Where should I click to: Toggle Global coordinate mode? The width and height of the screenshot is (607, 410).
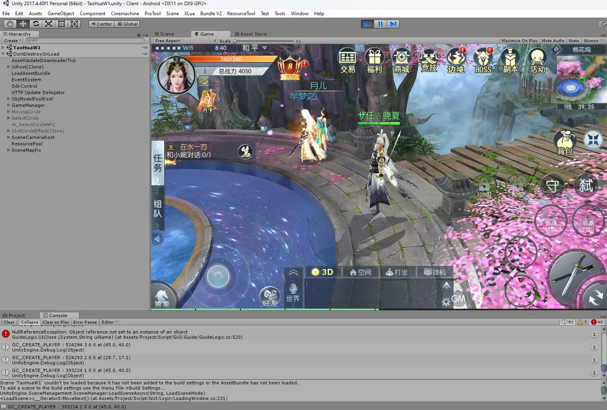127,24
